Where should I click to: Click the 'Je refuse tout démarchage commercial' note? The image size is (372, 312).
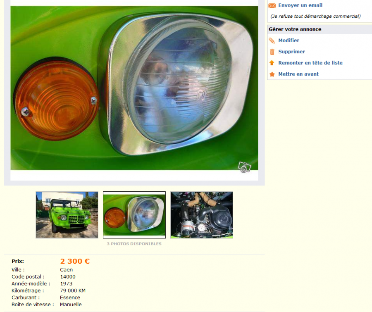coord(315,17)
